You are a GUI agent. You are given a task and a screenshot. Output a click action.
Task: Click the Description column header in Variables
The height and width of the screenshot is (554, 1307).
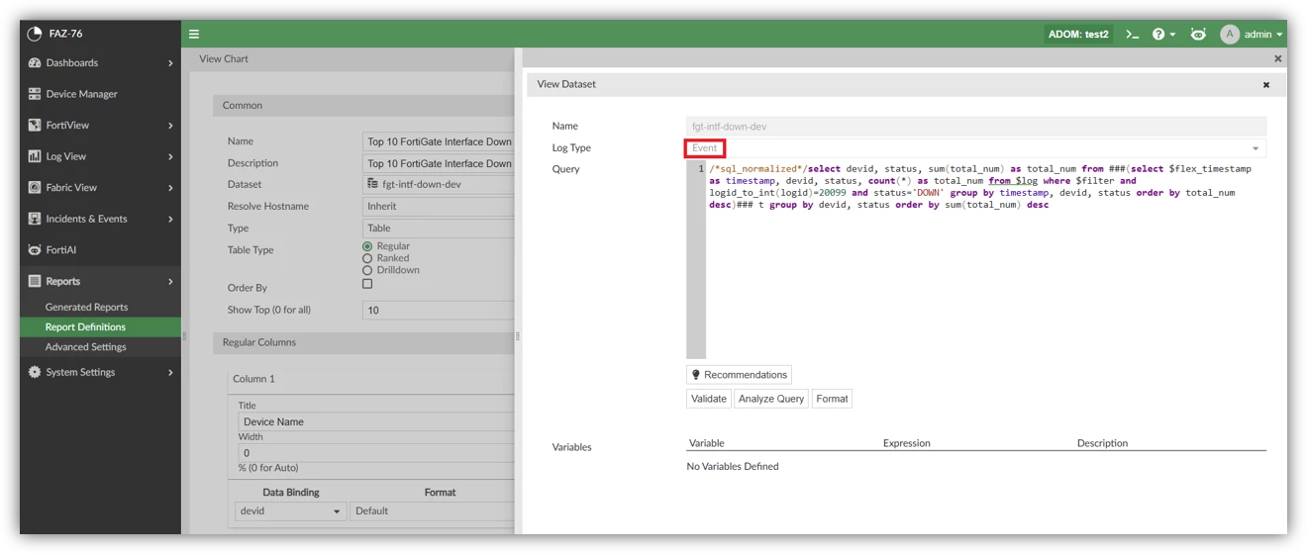click(x=1102, y=443)
